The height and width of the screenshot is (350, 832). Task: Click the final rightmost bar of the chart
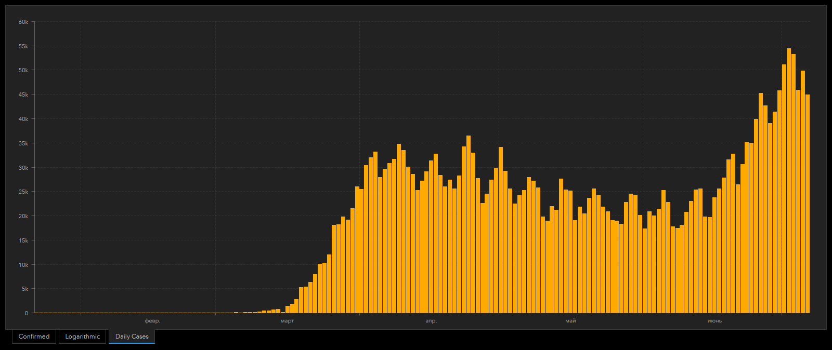[808, 204]
